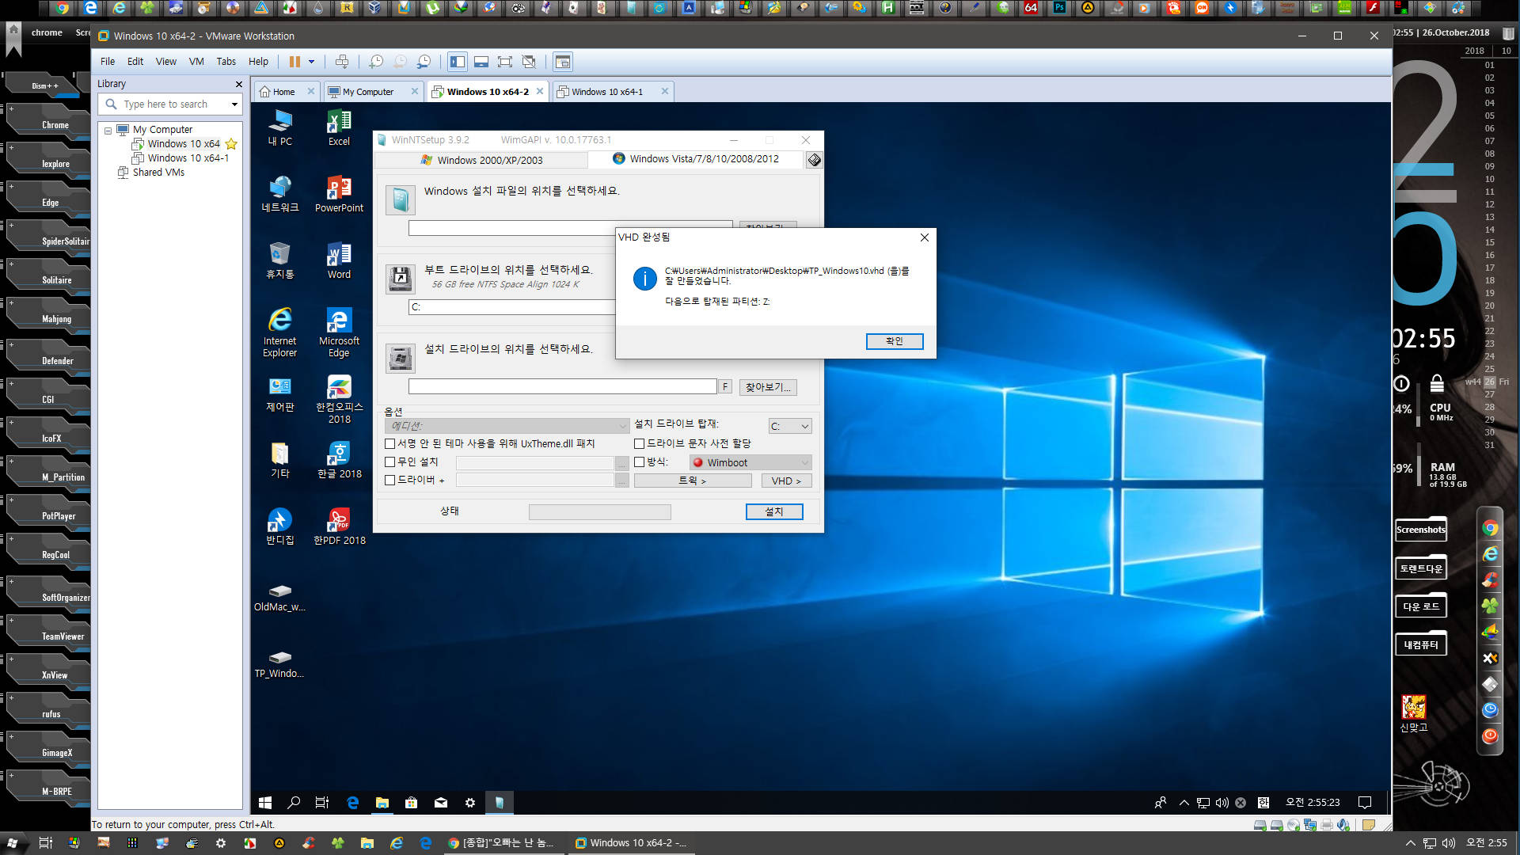1520x855 pixels.
Task: Click the WinNTSetup VHD button
Action: 784,481
